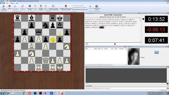The width and height of the screenshot is (169, 95).
Task: Click the chess program icon in taskbar
Action: point(62,93)
